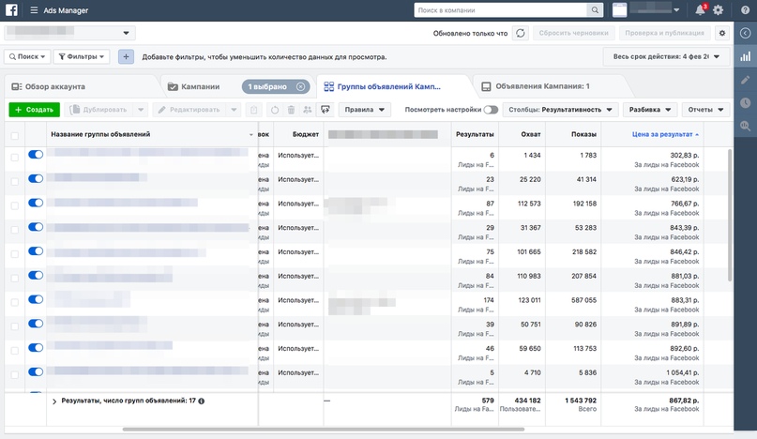Sort by Охват column header
Viewport: 757px width, 439px height.
(531, 135)
